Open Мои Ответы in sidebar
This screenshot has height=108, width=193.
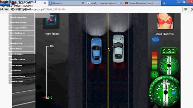coord(21,49)
